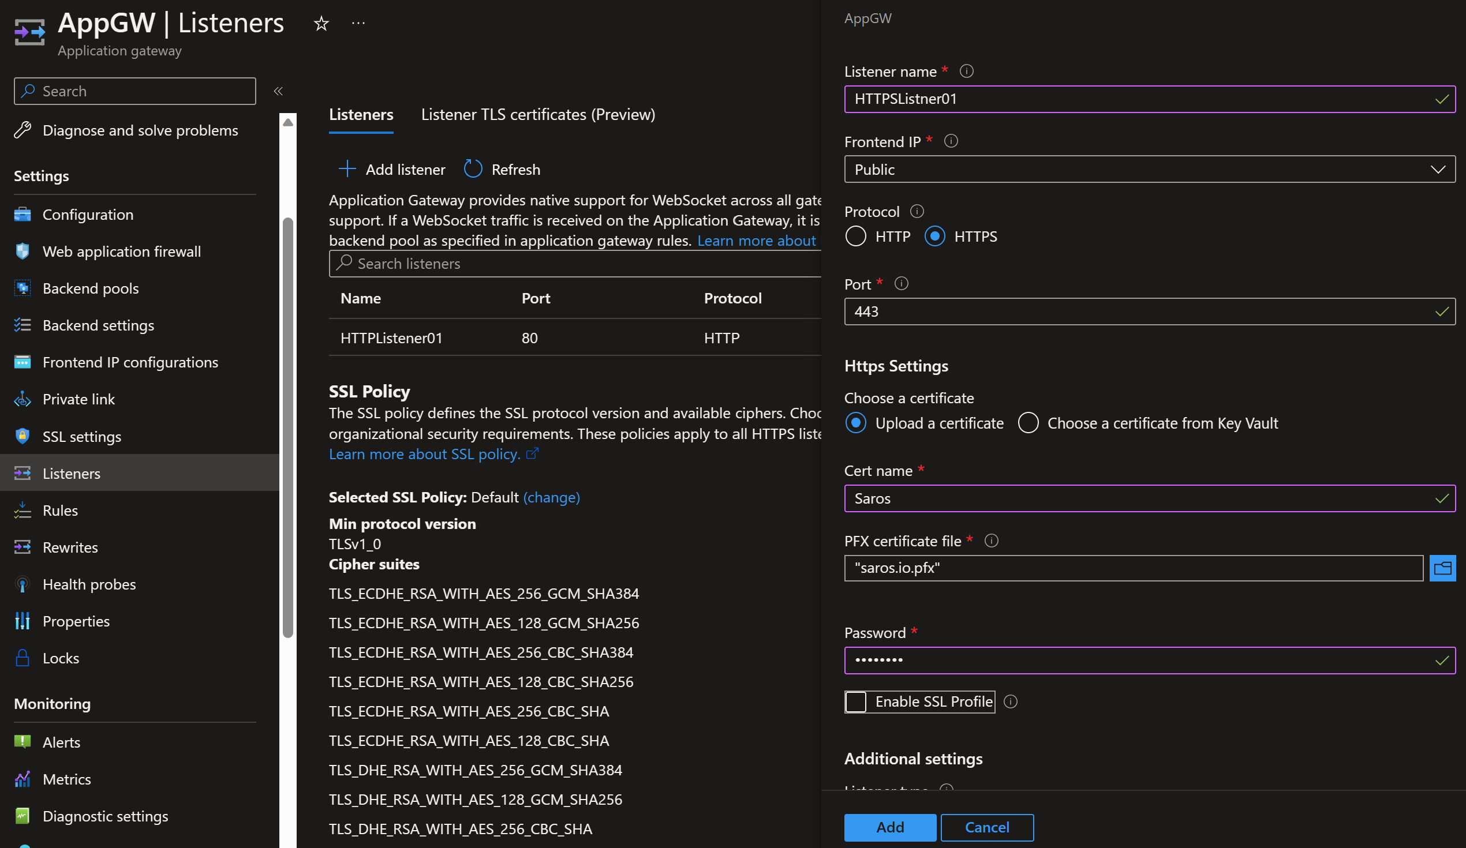Collapse the sidebar with double chevron
Screen dimensions: 1466x848
pyautogui.click(x=278, y=91)
